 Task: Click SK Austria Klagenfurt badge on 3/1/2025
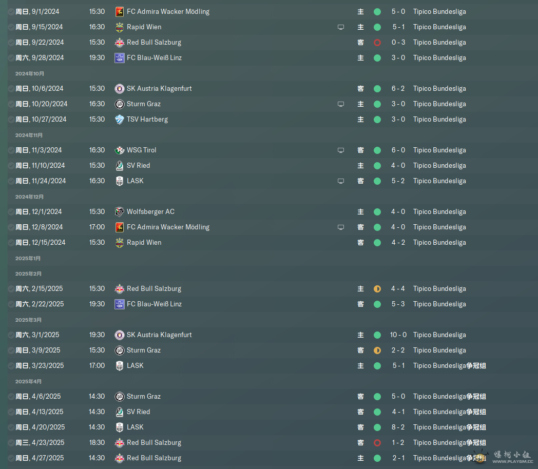tap(120, 335)
